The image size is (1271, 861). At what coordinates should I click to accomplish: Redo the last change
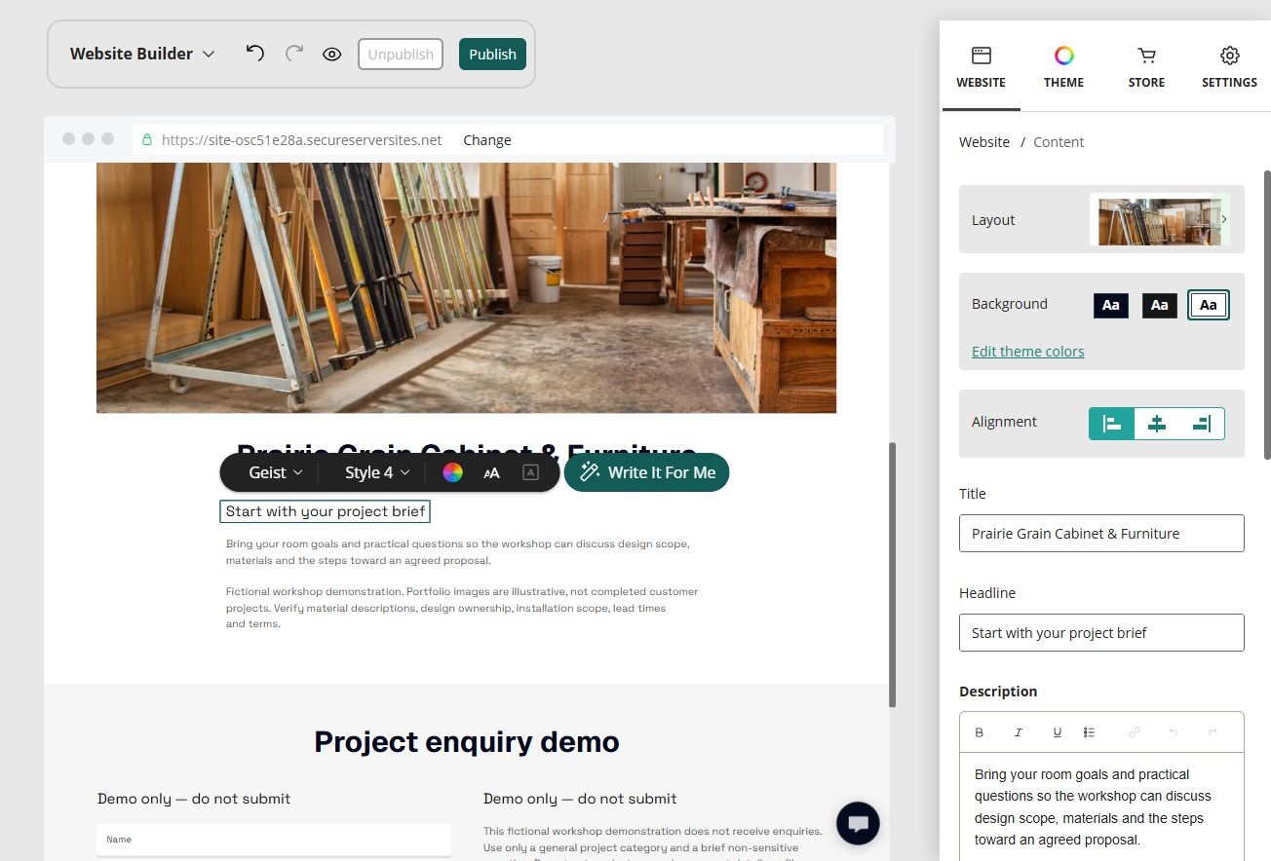(293, 54)
